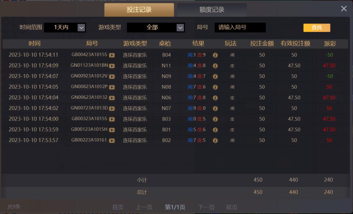Switch to the 额度记录 tab
The height and width of the screenshot is (214, 353).
(x=212, y=10)
